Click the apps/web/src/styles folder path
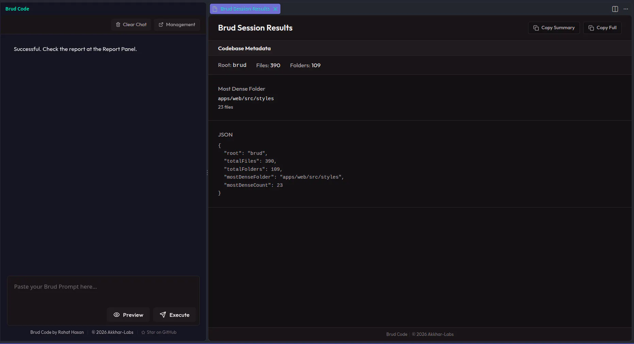634x344 pixels. pos(246,98)
